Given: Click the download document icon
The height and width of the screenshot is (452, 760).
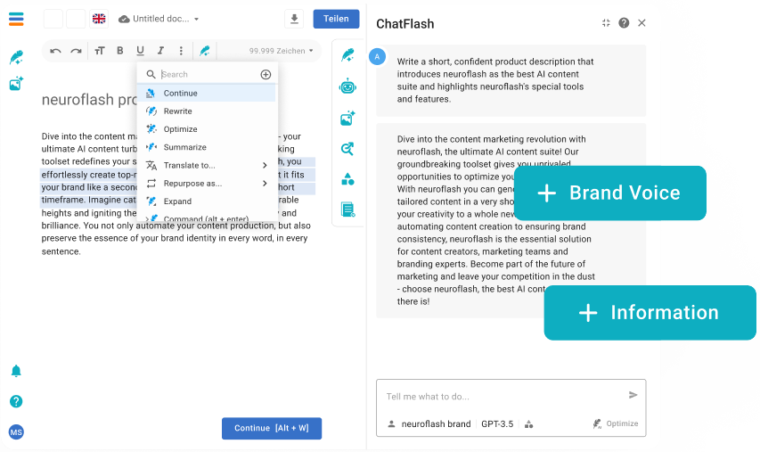Looking at the screenshot, I should click(294, 19).
